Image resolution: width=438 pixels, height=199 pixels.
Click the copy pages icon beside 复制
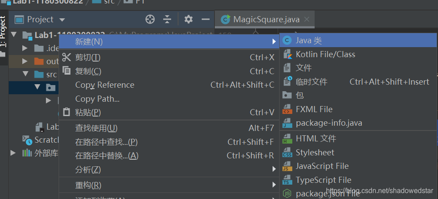pos(67,71)
